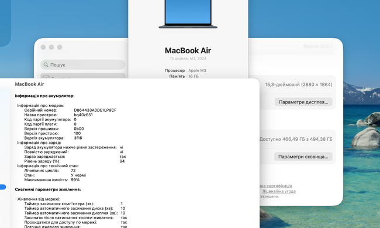
Task: Click the '15 дюймів, M3, 2024' subtitle
Action: pos(188,58)
